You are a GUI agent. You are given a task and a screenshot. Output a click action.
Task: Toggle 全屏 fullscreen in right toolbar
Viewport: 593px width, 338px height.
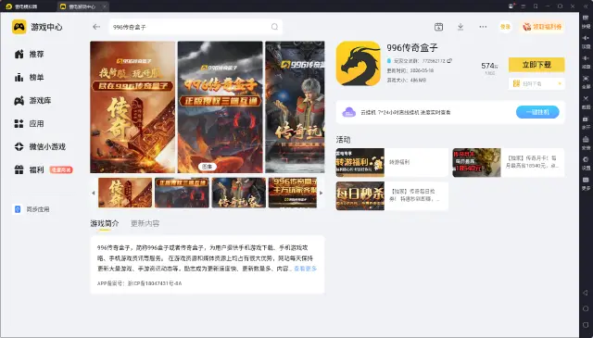pos(586,81)
